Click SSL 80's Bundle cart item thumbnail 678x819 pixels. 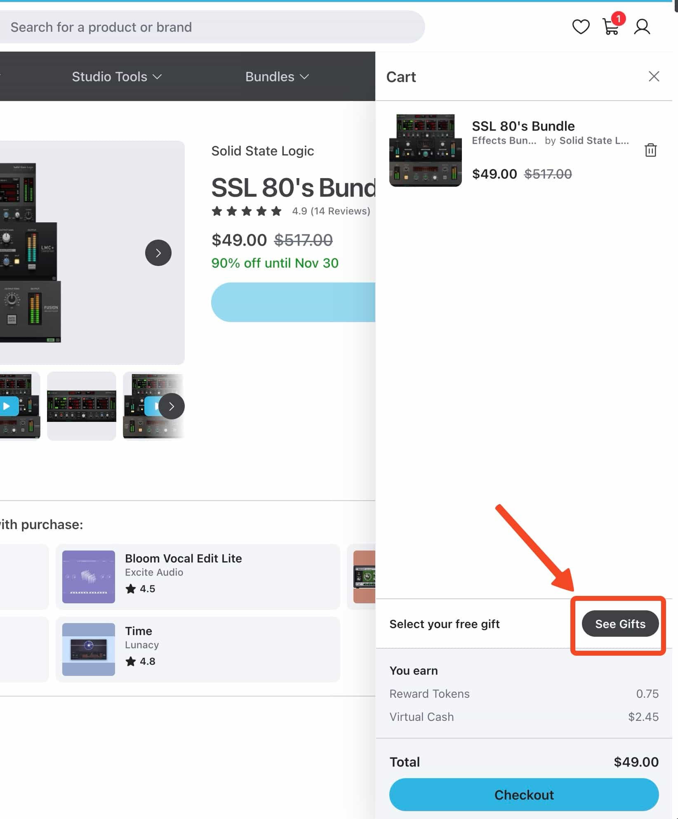(425, 150)
